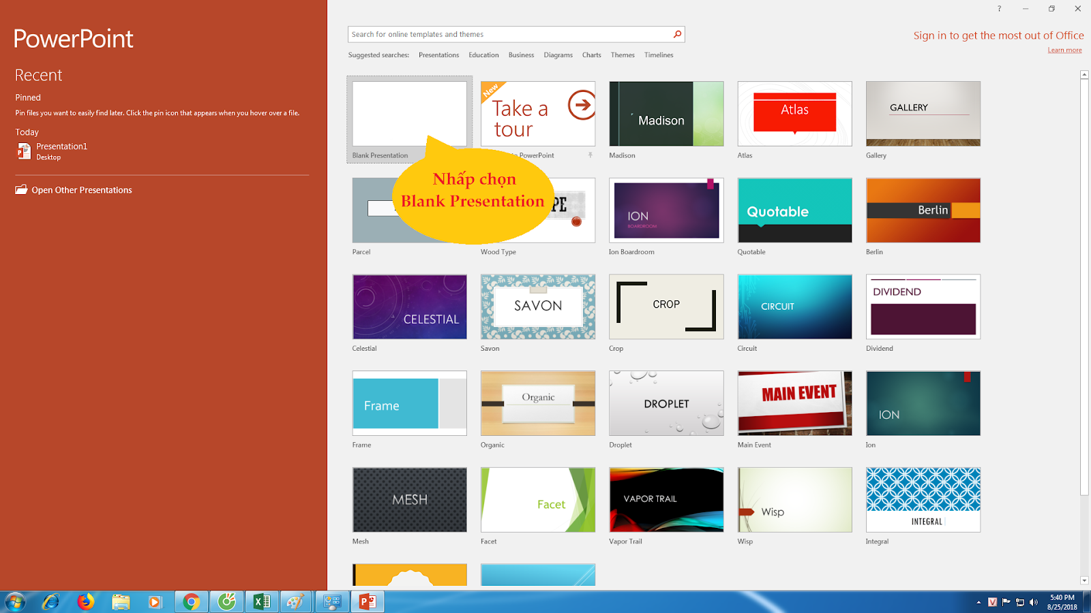Search suggested term Charts

tap(591, 55)
